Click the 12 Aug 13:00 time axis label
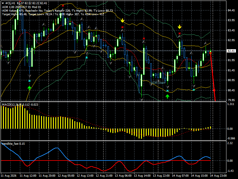 [85, 176]
